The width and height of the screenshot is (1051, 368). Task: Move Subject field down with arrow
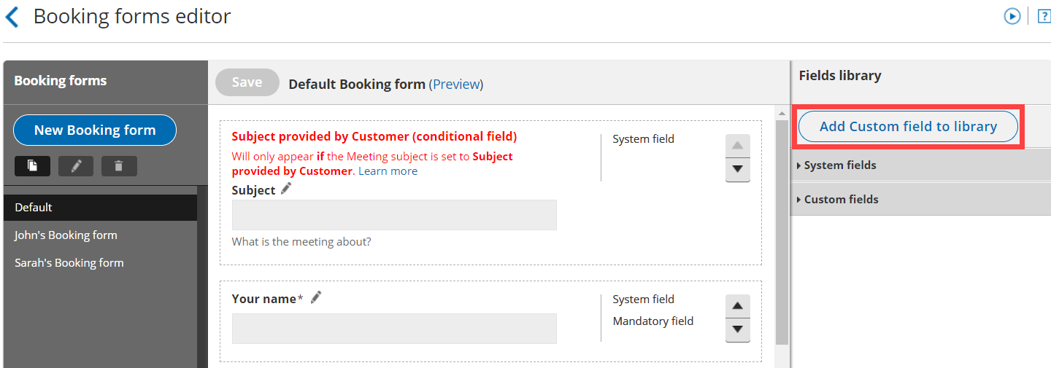tap(737, 169)
